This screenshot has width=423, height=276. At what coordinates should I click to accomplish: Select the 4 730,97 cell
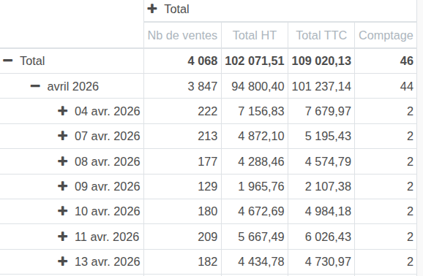321,261
